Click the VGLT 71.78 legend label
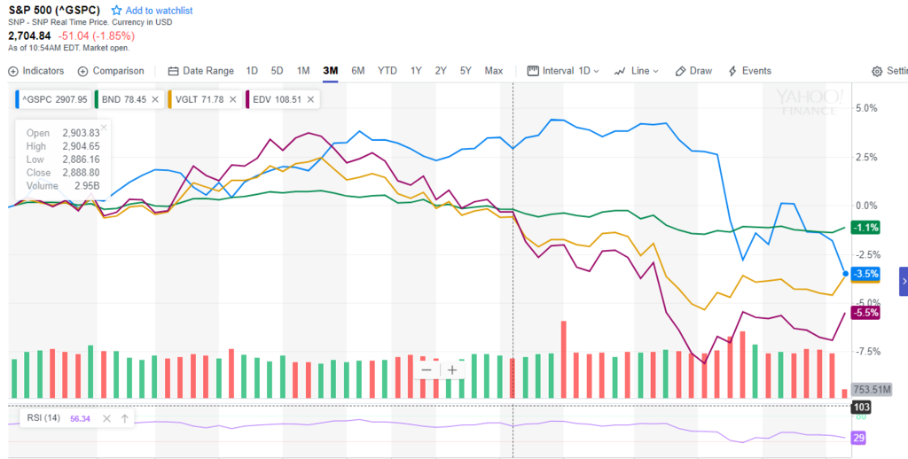 [200, 99]
